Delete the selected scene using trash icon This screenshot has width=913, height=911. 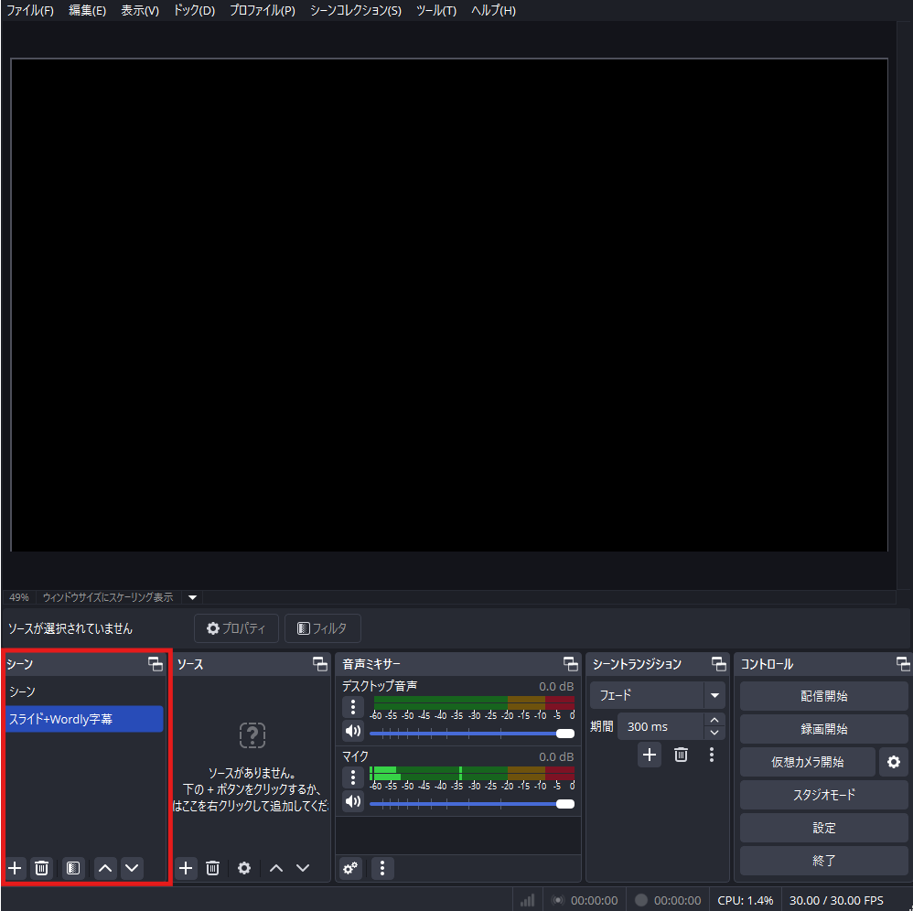coord(41,868)
